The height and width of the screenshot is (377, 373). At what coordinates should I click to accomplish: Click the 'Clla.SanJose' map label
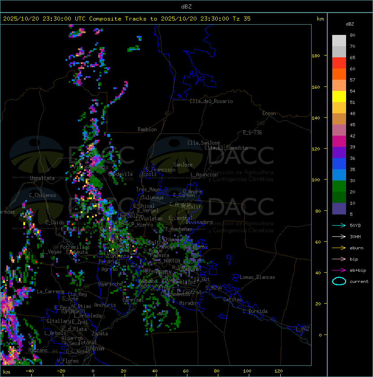coord(204,143)
